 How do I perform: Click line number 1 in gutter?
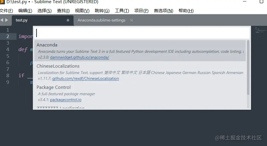(x=8, y=30)
